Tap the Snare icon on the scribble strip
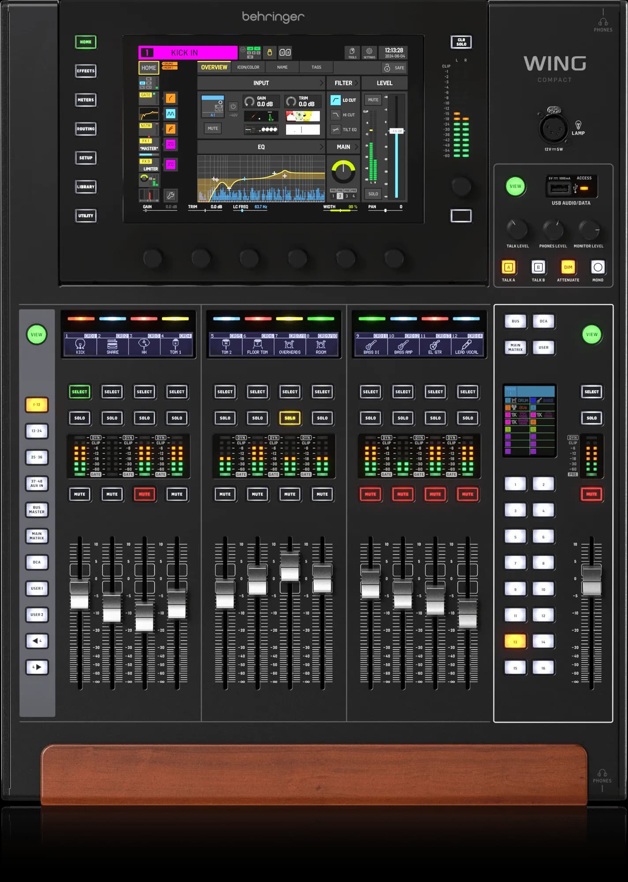The image size is (628, 882). click(x=112, y=344)
